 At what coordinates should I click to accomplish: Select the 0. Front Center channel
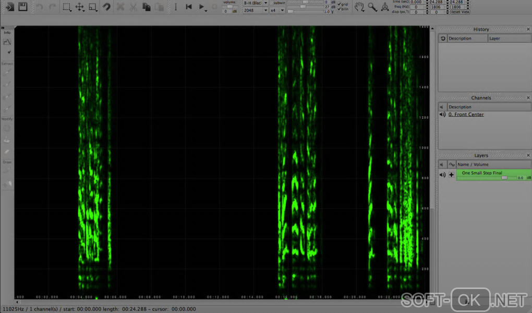point(466,115)
